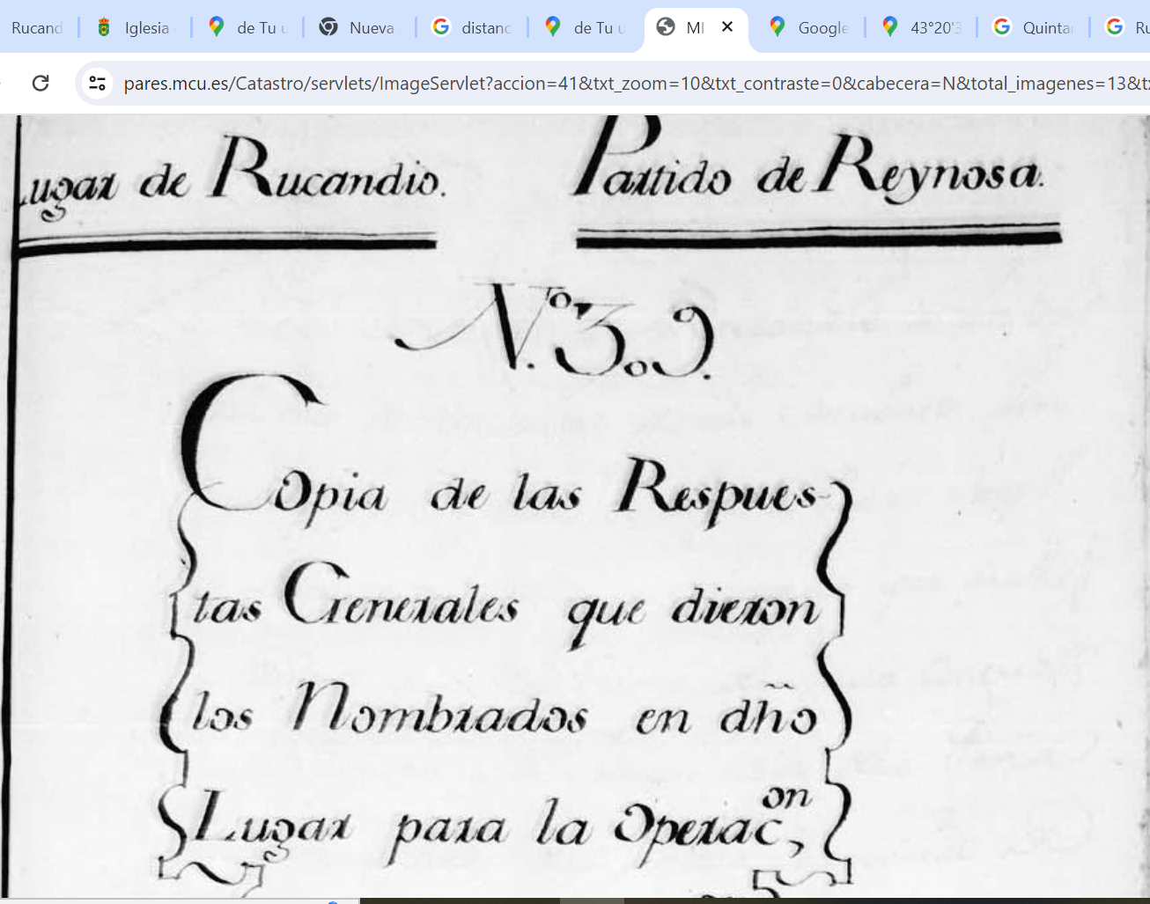1150x904 pixels.
Task: Click the address bar to edit the URL
Action: (528, 82)
